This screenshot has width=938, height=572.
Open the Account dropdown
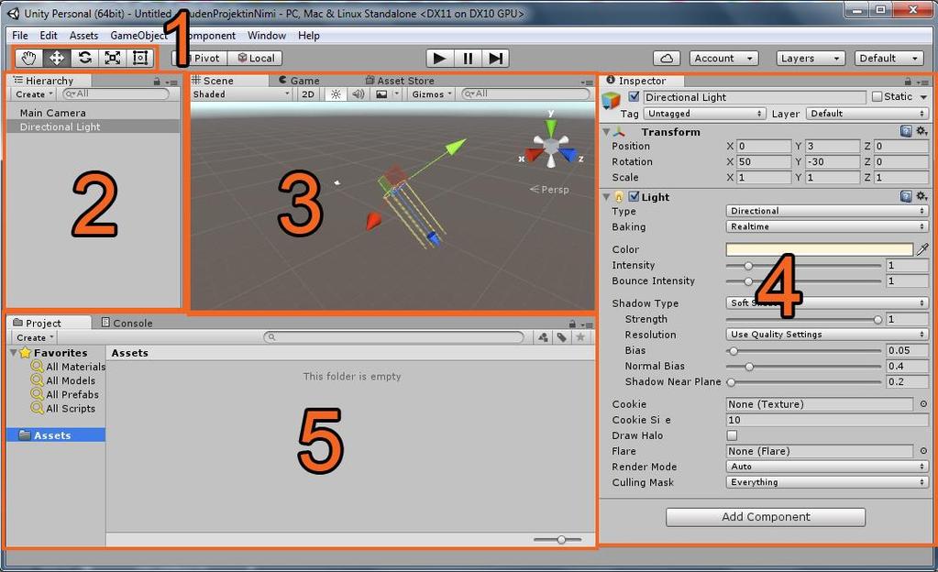(723, 58)
